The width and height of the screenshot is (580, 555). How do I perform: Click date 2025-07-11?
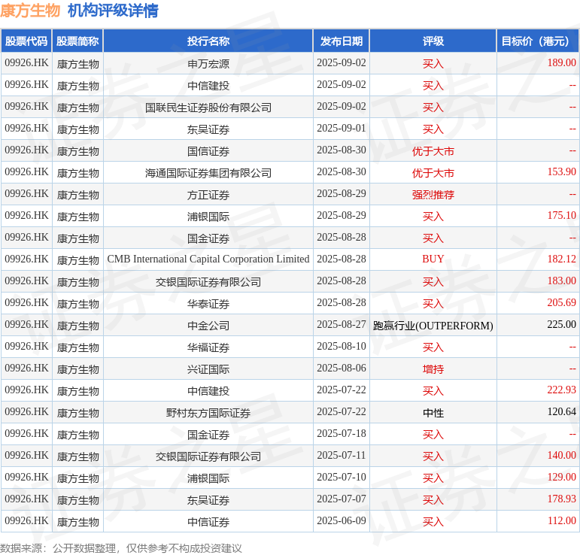pos(342,456)
